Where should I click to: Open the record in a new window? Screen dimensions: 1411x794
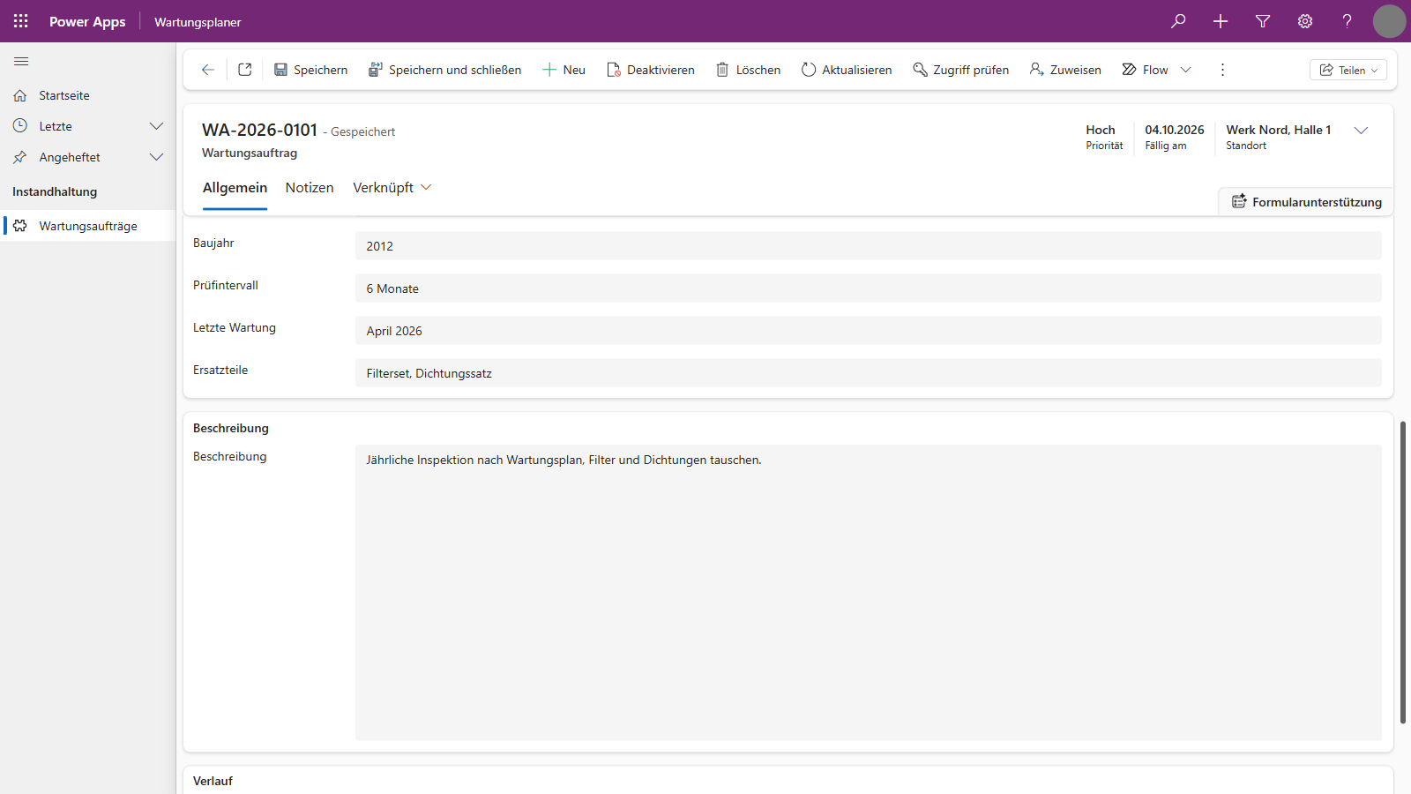(245, 70)
